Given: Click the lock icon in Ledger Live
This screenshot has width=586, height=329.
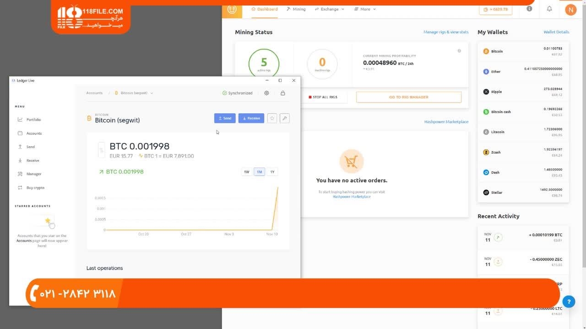Looking at the screenshot, I should point(282,93).
